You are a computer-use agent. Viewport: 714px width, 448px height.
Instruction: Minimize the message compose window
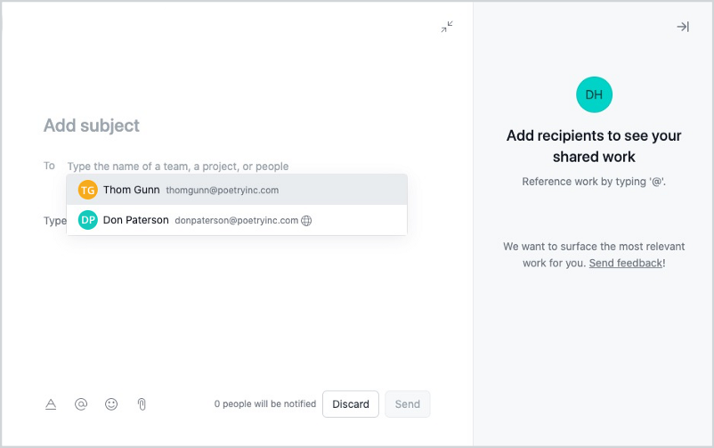click(x=447, y=27)
